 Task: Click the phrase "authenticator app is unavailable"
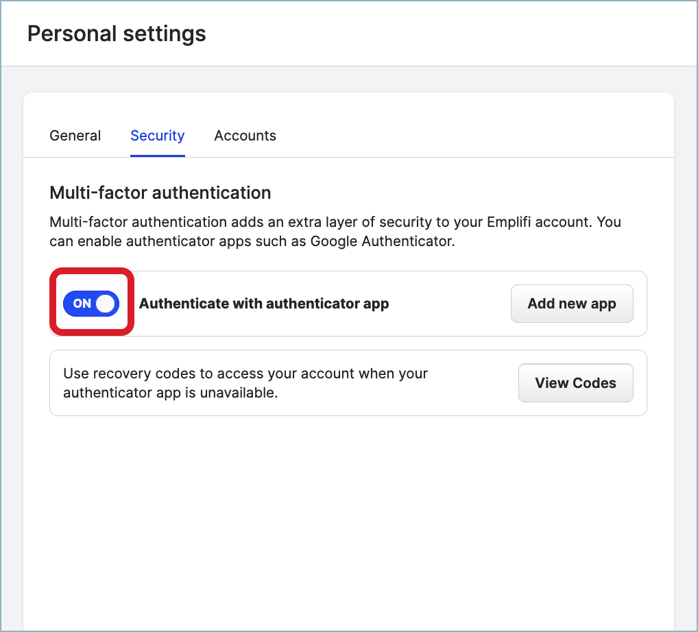(170, 393)
